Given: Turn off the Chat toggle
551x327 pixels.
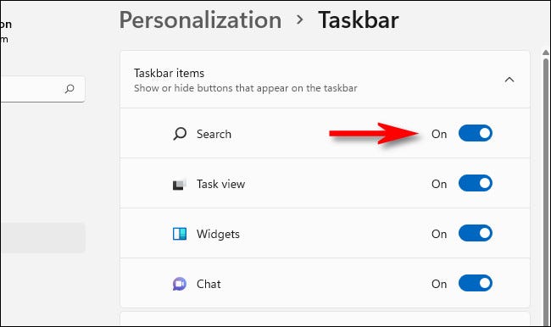Looking at the screenshot, I should (x=475, y=283).
